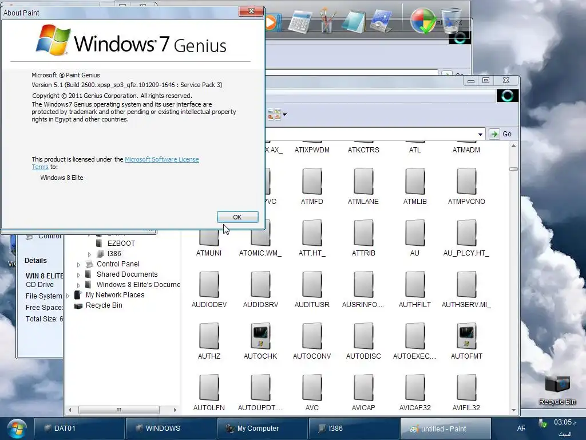Image resolution: width=586 pixels, height=440 pixels.
Task: Select the AUTOEXEC file icon
Action: tap(415, 336)
